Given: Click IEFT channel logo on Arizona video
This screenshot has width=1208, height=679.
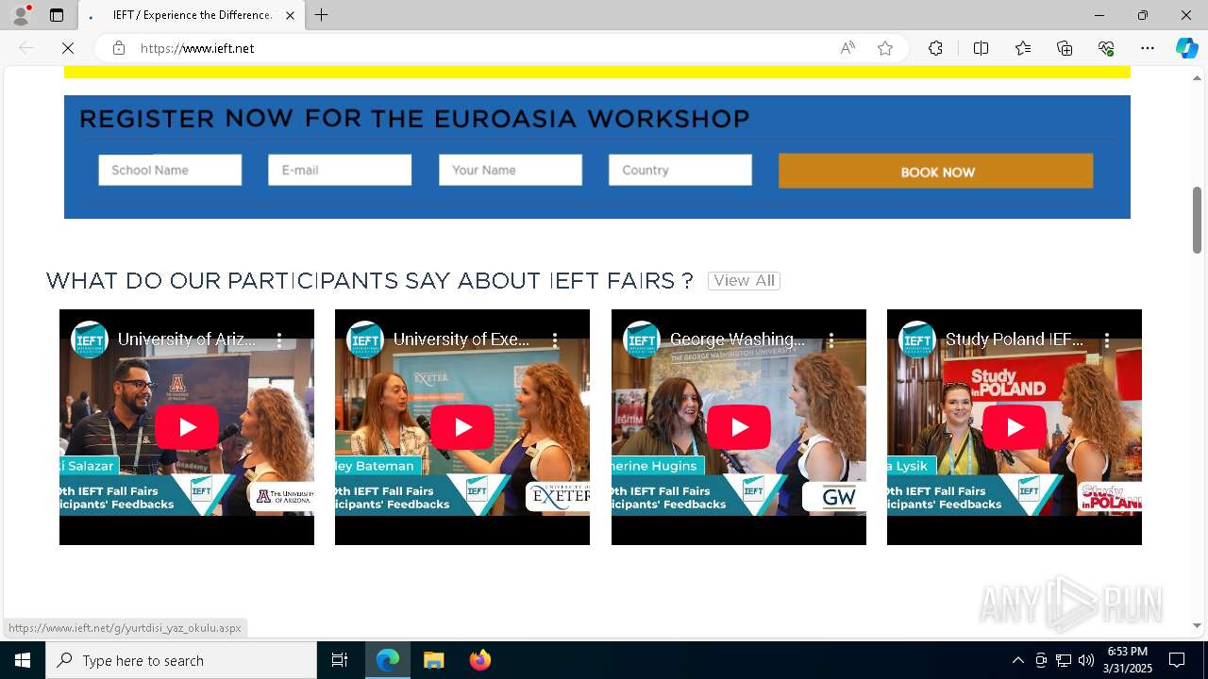Looking at the screenshot, I should [x=90, y=339].
